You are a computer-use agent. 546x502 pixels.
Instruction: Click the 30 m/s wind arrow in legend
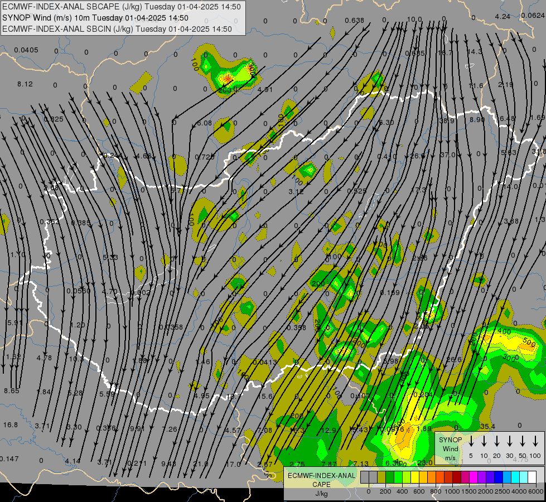coord(509,441)
